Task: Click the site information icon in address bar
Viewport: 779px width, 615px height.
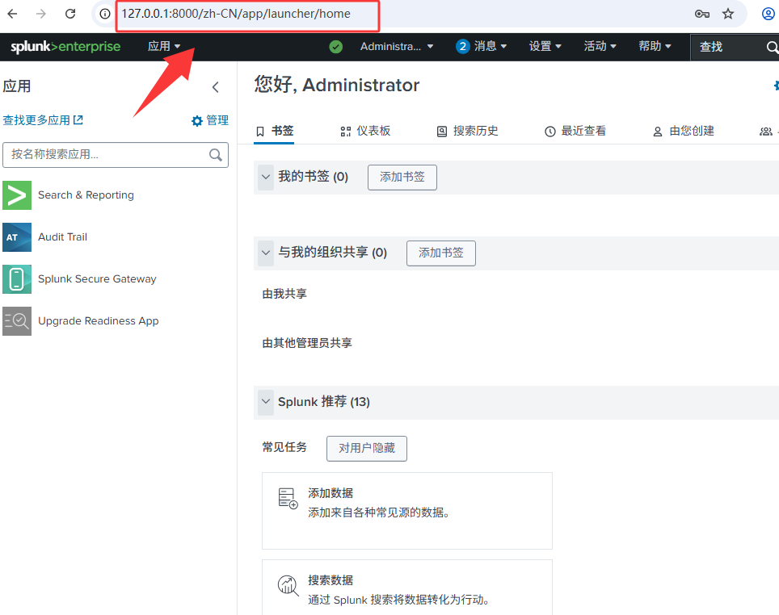Action: [x=105, y=14]
